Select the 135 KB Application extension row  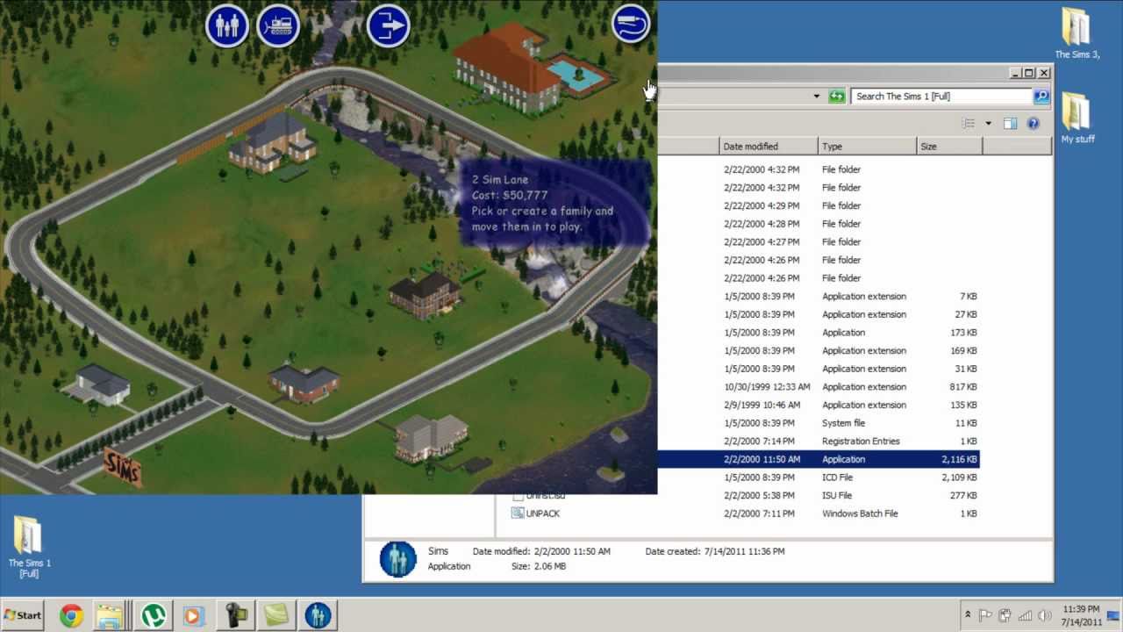(x=819, y=406)
